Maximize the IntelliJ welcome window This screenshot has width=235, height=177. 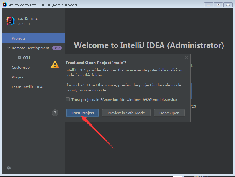click(x=218, y=5)
